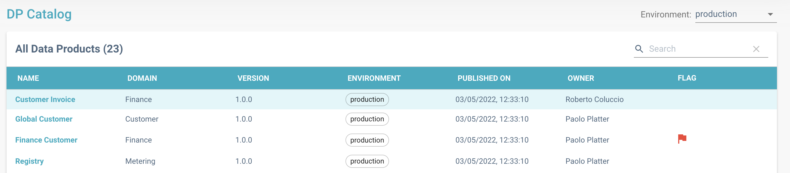Click production badge in Registry row

(367, 161)
